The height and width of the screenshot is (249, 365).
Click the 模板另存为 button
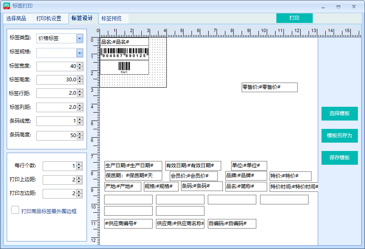[x=339, y=136]
